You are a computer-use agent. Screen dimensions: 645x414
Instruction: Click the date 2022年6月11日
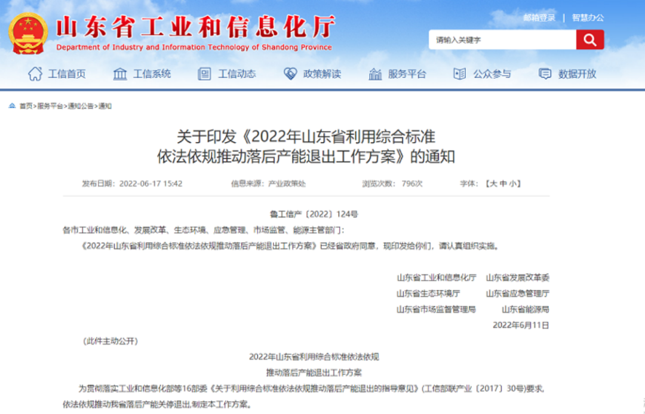point(521,325)
